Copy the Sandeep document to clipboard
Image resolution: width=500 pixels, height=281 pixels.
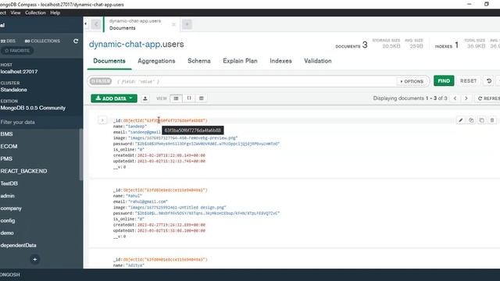click(x=471, y=120)
